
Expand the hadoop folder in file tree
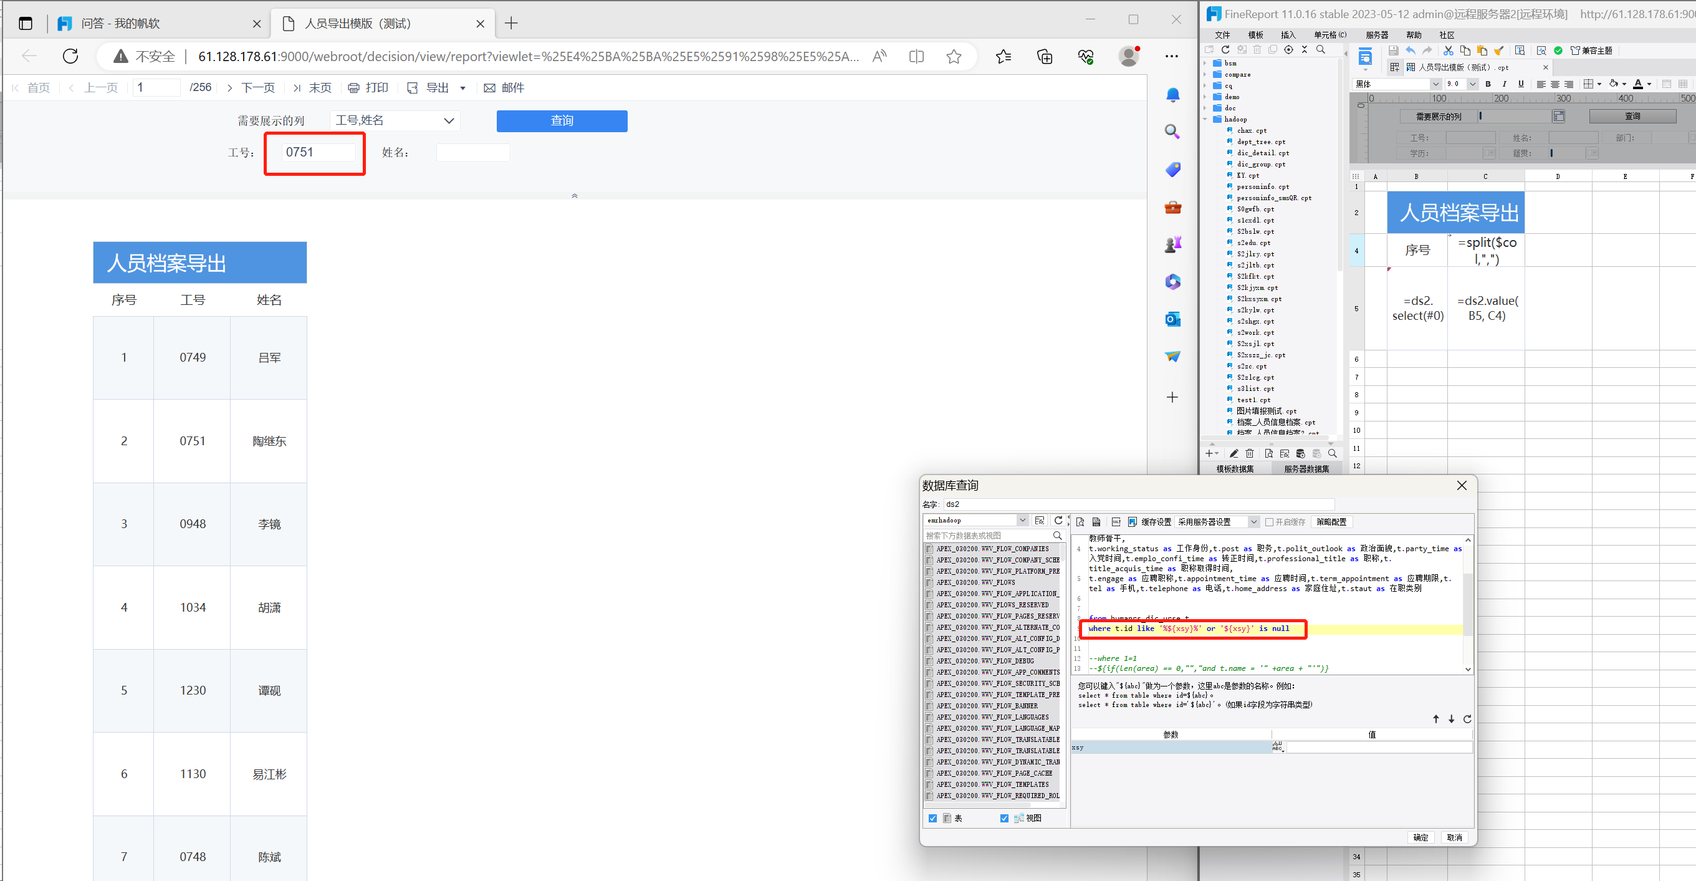(x=1205, y=119)
